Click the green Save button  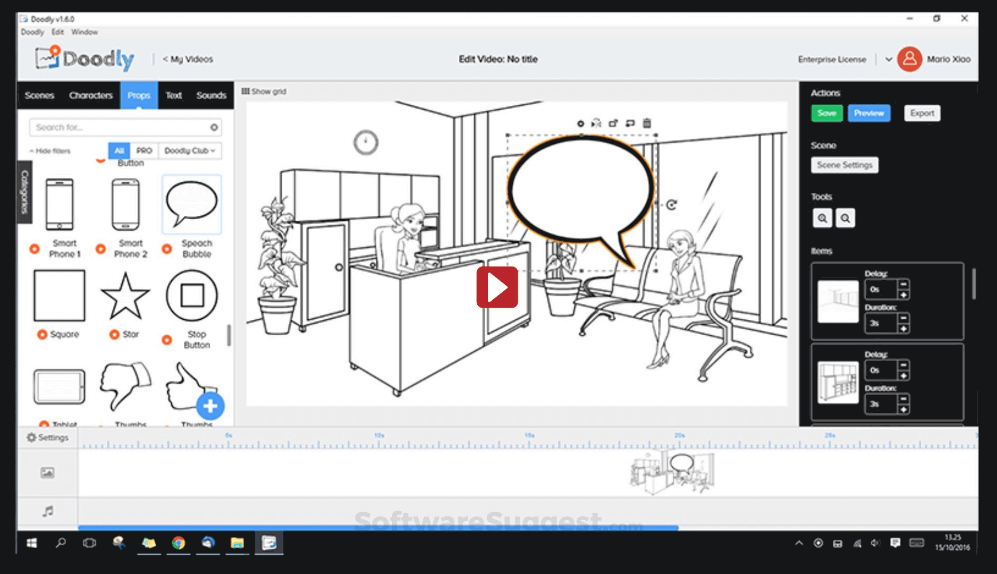click(x=826, y=113)
